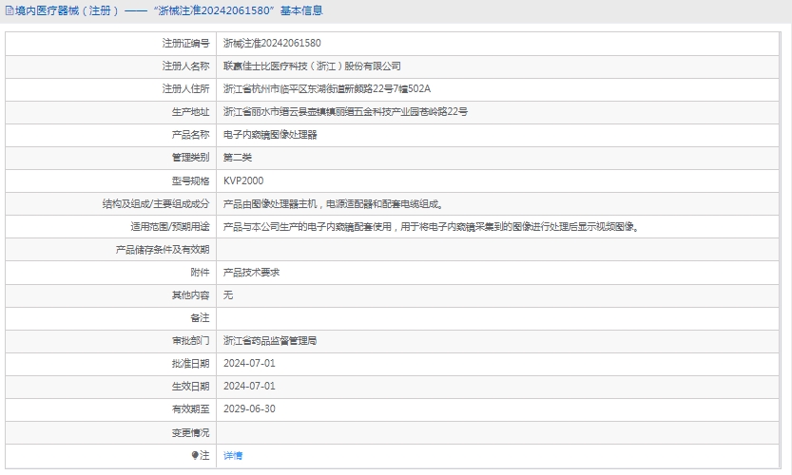Select registration number 浙械注准20242061580 in the table
792x475 pixels.
coord(271,44)
